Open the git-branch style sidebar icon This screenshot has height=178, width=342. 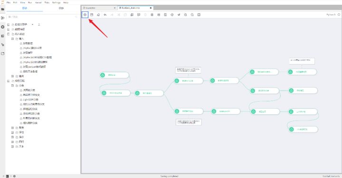[3, 45]
